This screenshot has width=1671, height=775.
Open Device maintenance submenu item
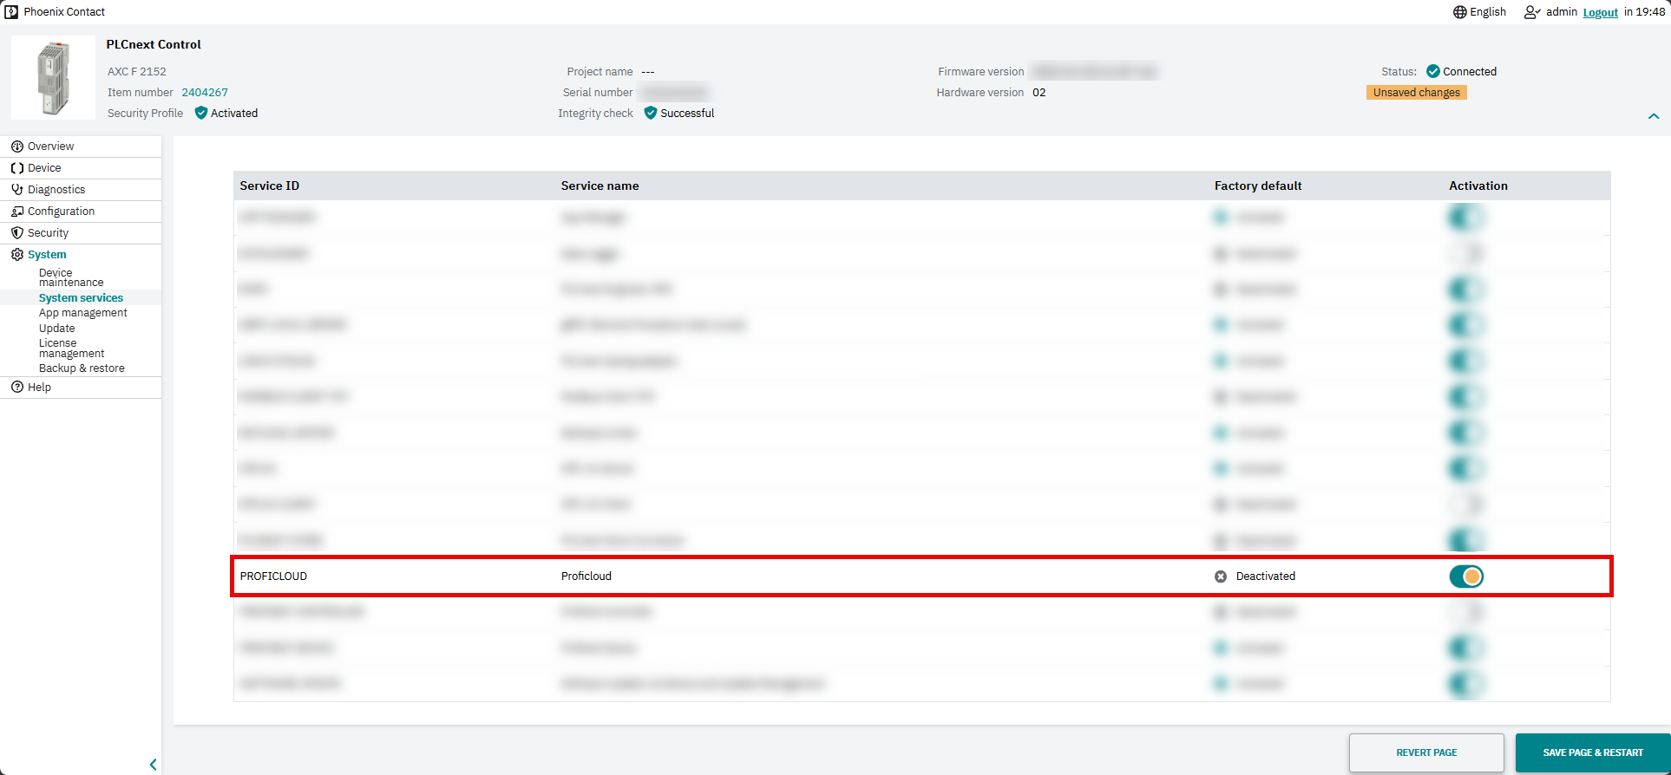(x=71, y=277)
